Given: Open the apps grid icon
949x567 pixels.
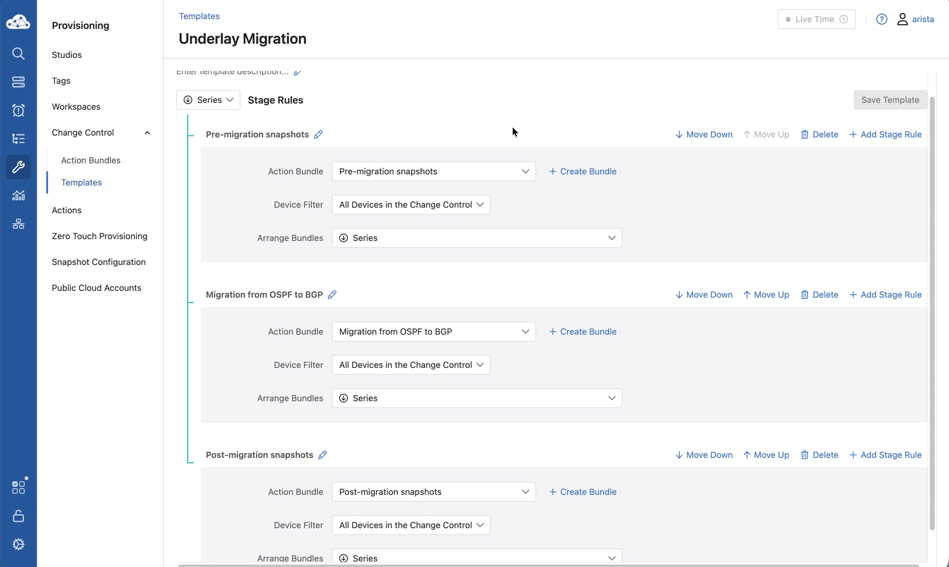Looking at the screenshot, I should click(x=18, y=487).
